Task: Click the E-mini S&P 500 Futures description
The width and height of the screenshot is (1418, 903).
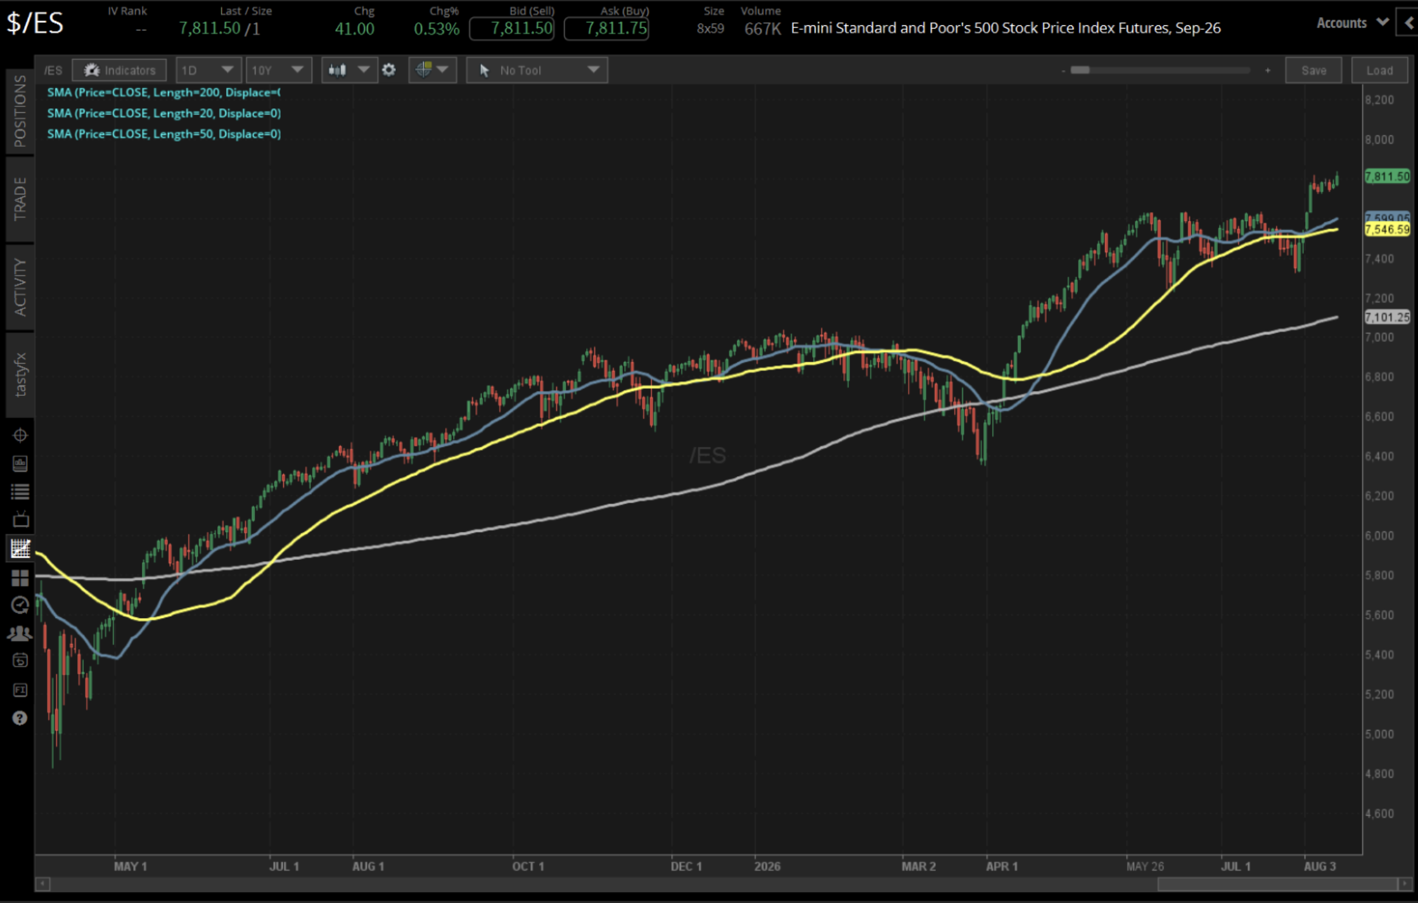Action: coord(1006,28)
